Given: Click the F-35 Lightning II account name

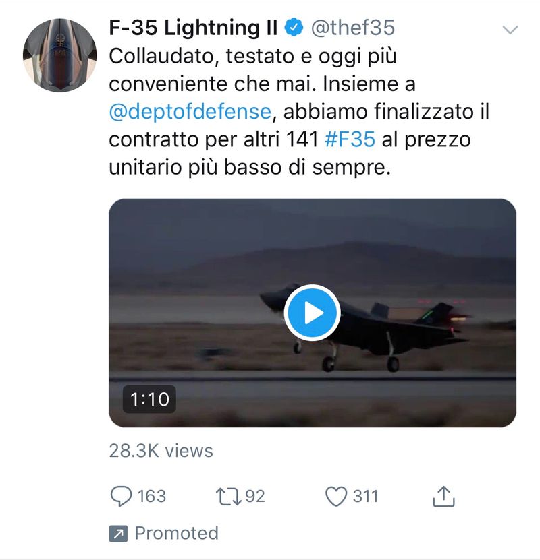Looking at the screenshot, I should 194,28.
